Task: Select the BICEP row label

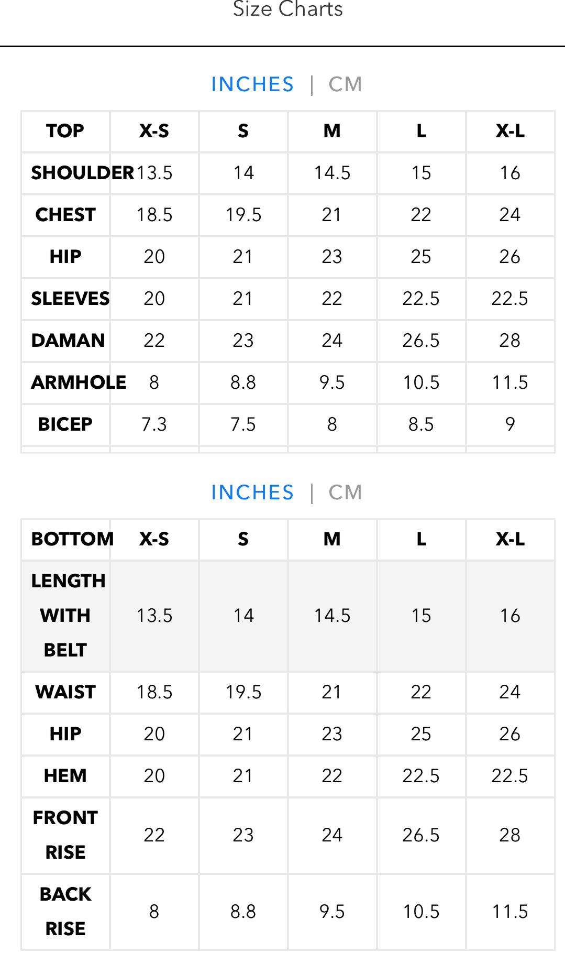Action: (x=65, y=424)
